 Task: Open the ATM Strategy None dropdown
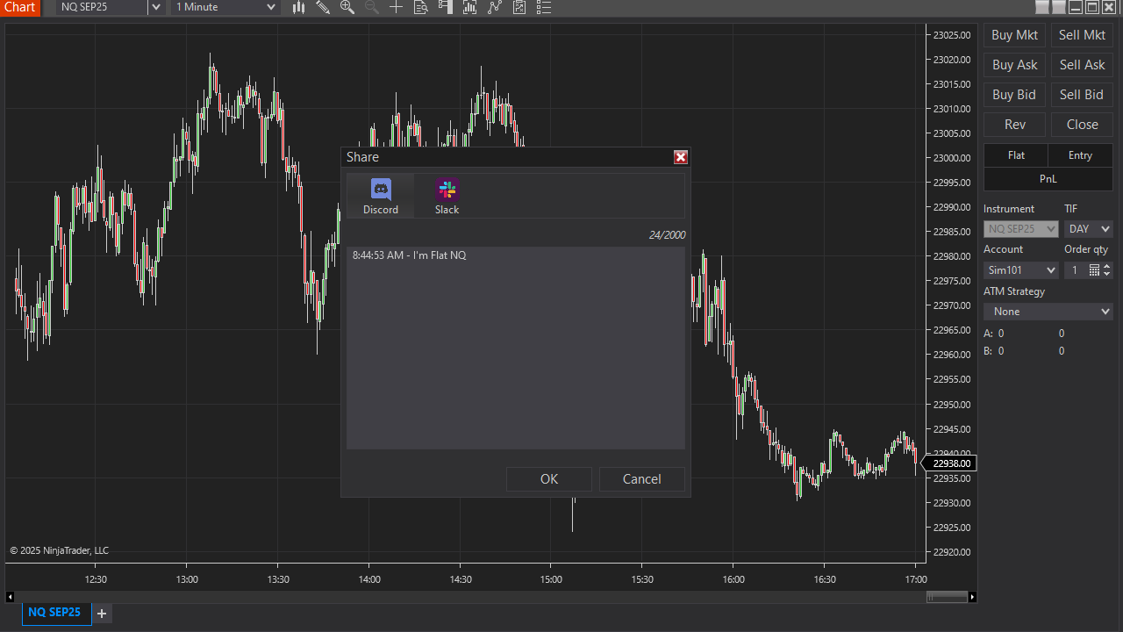point(1048,311)
